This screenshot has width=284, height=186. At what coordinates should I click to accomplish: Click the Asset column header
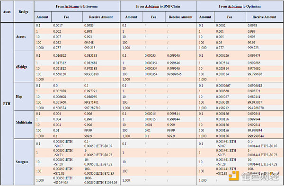coord(7,12)
